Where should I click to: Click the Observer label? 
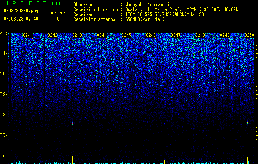coord(83,5)
